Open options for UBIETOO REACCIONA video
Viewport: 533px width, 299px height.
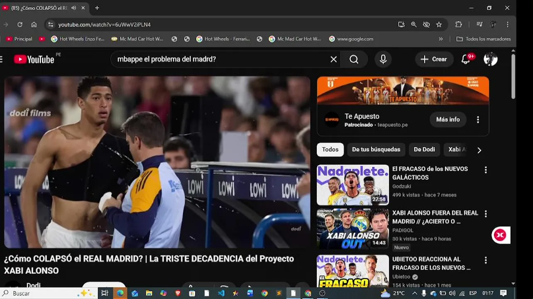pyautogui.click(x=485, y=260)
